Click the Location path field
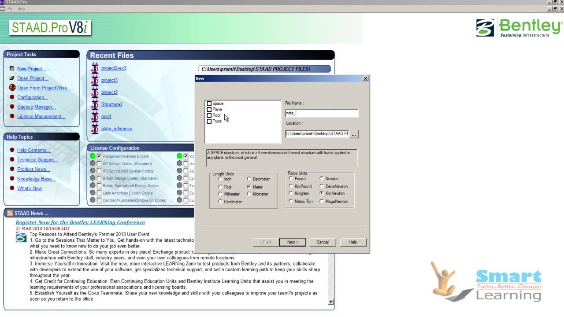The height and width of the screenshot is (317, 564). (317, 134)
